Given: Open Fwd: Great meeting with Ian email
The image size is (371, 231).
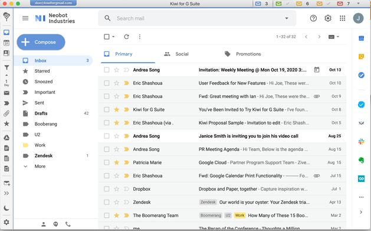Looking at the screenshot, I should [x=222, y=96].
